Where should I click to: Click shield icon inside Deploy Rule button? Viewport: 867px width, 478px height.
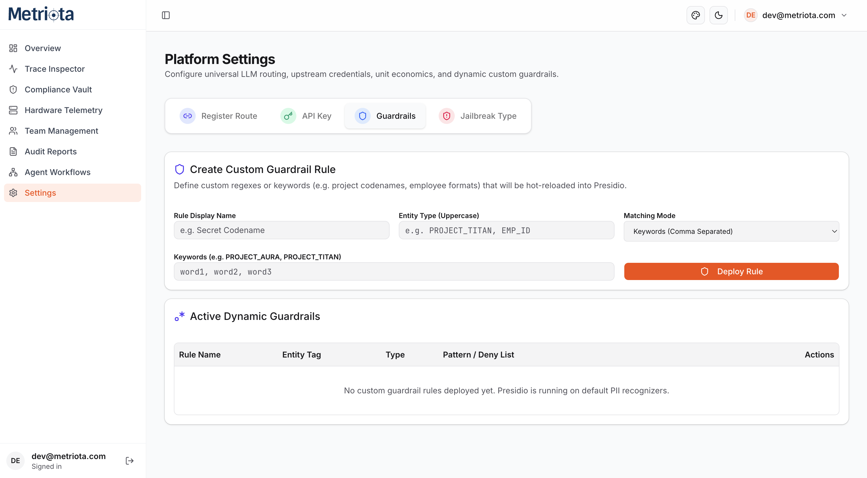[x=704, y=272]
